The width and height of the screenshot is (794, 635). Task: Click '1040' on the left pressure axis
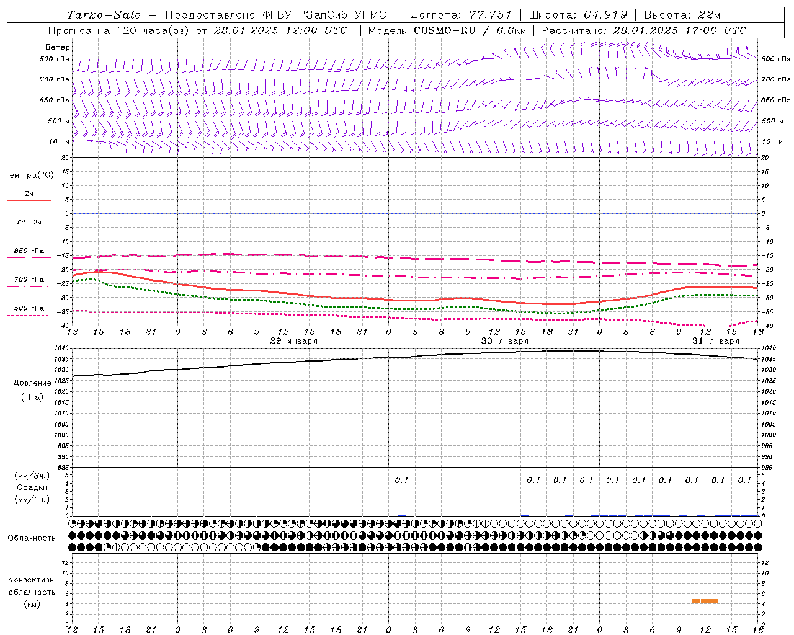[62, 349]
